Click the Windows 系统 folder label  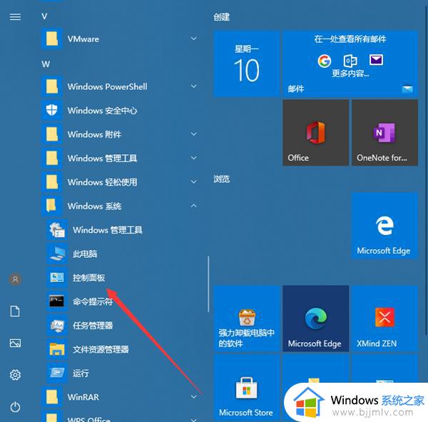(x=94, y=206)
